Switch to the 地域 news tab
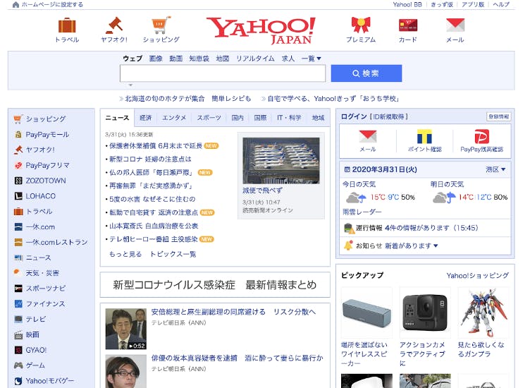 point(318,118)
